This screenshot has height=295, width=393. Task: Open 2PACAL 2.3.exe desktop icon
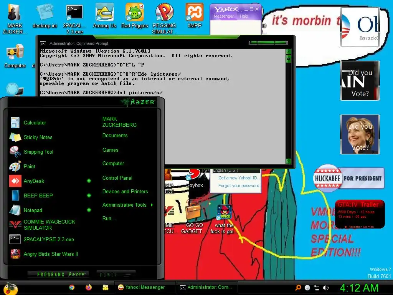74,18
